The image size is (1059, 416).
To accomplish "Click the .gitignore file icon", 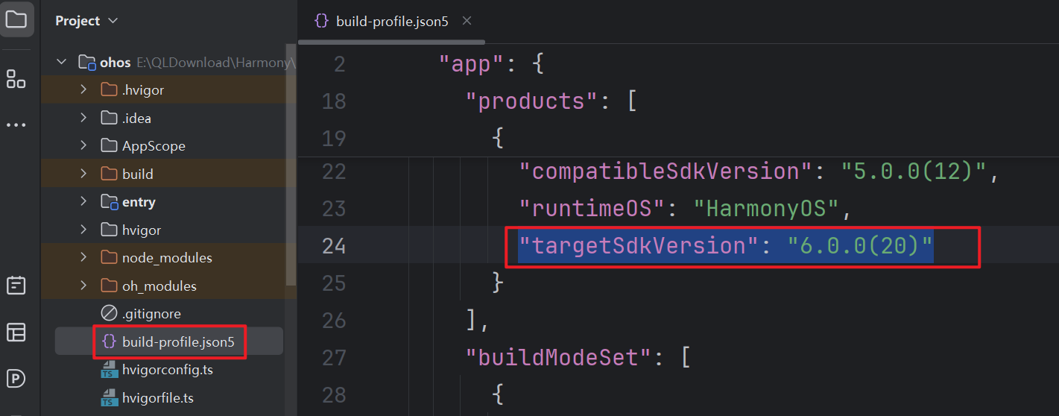I will (109, 314).
